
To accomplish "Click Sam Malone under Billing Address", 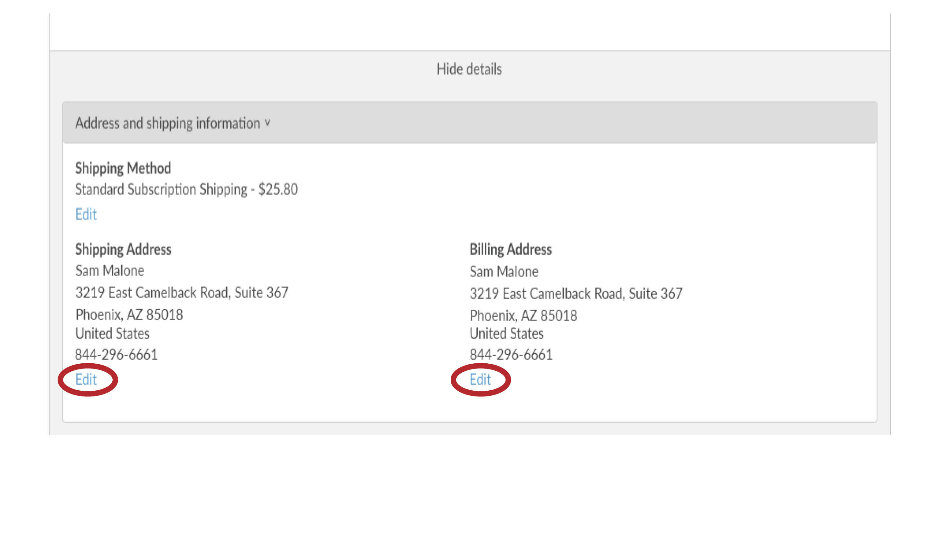I will pos(504,272).
